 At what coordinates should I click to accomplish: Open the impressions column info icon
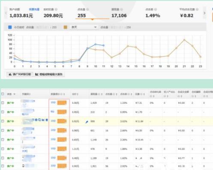pyautogui.click(x=99, y=94)
